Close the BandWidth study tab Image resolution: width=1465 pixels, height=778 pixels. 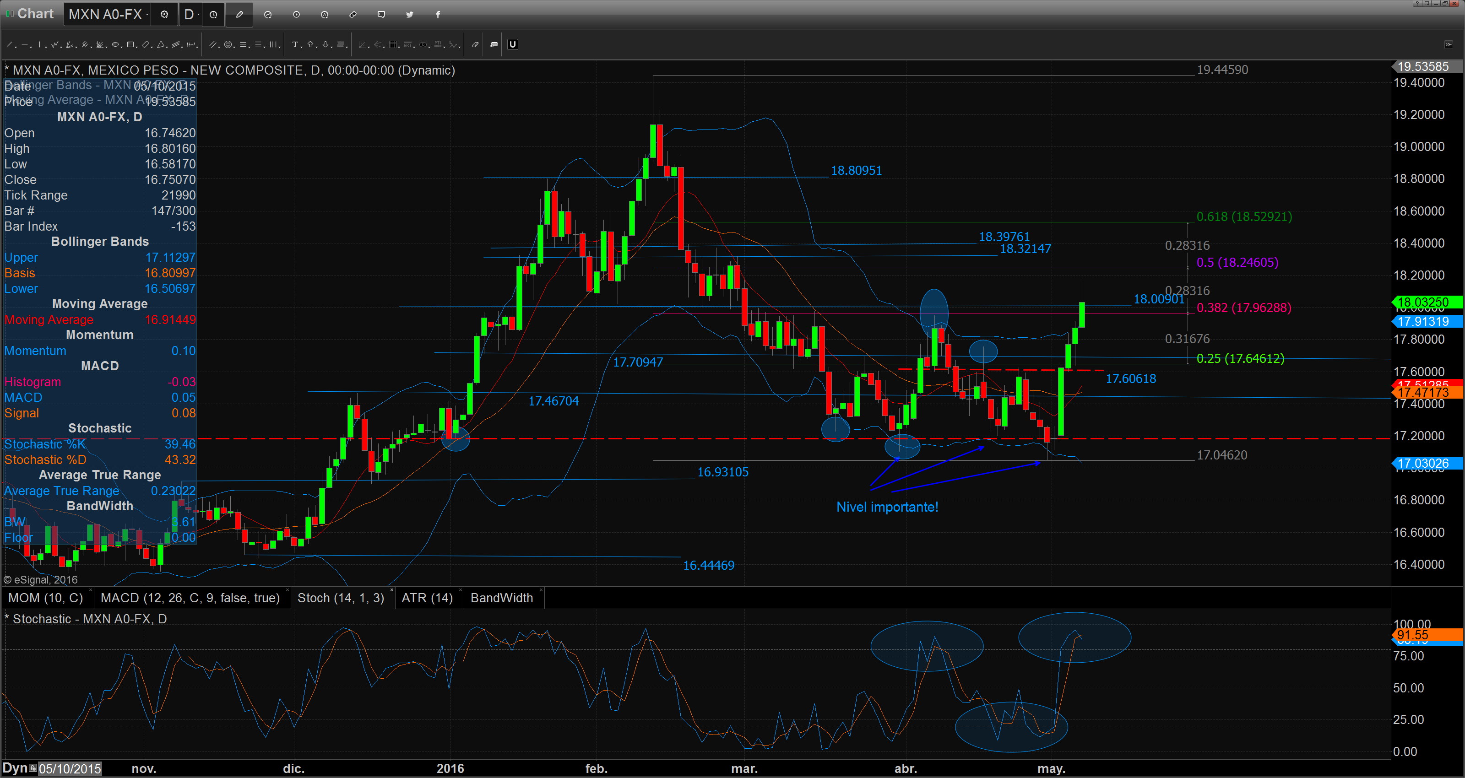[x=541, y=590]
